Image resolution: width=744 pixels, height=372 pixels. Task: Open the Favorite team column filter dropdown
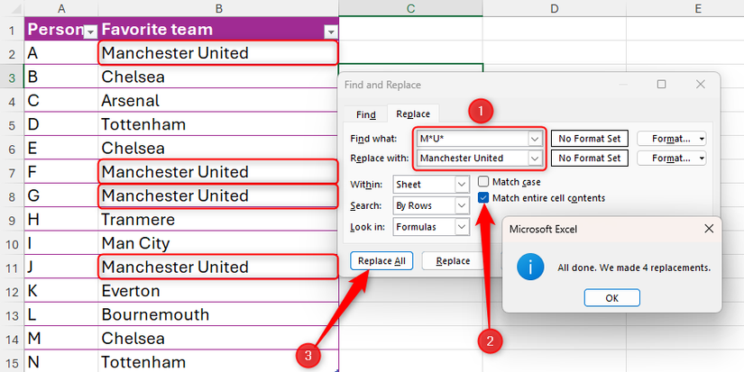tap(331, 32)
